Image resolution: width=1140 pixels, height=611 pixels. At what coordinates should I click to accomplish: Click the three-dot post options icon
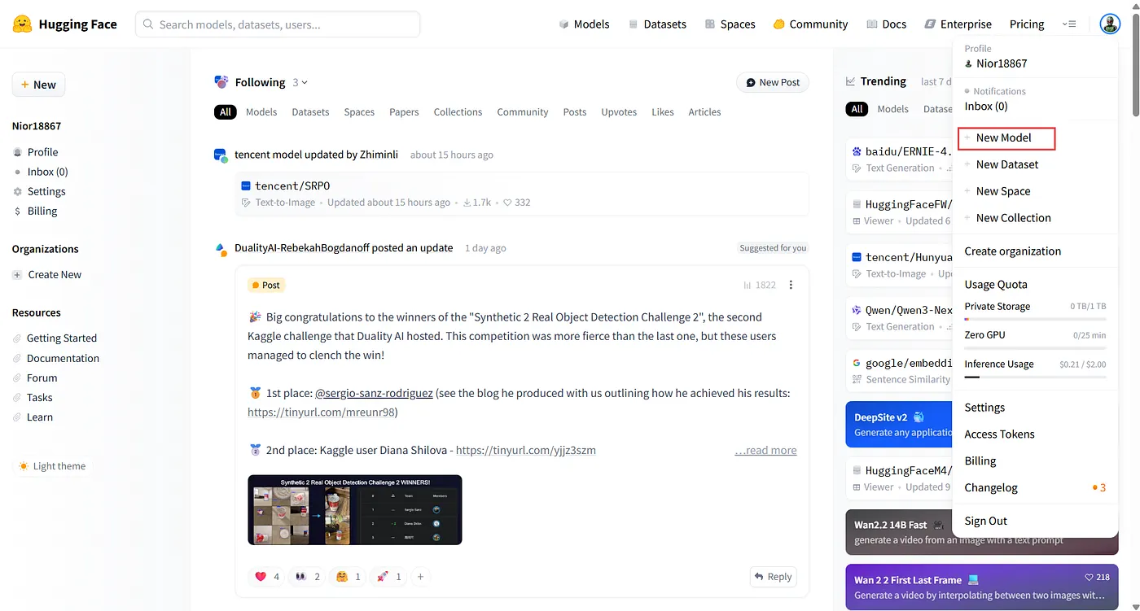point(791,285)
